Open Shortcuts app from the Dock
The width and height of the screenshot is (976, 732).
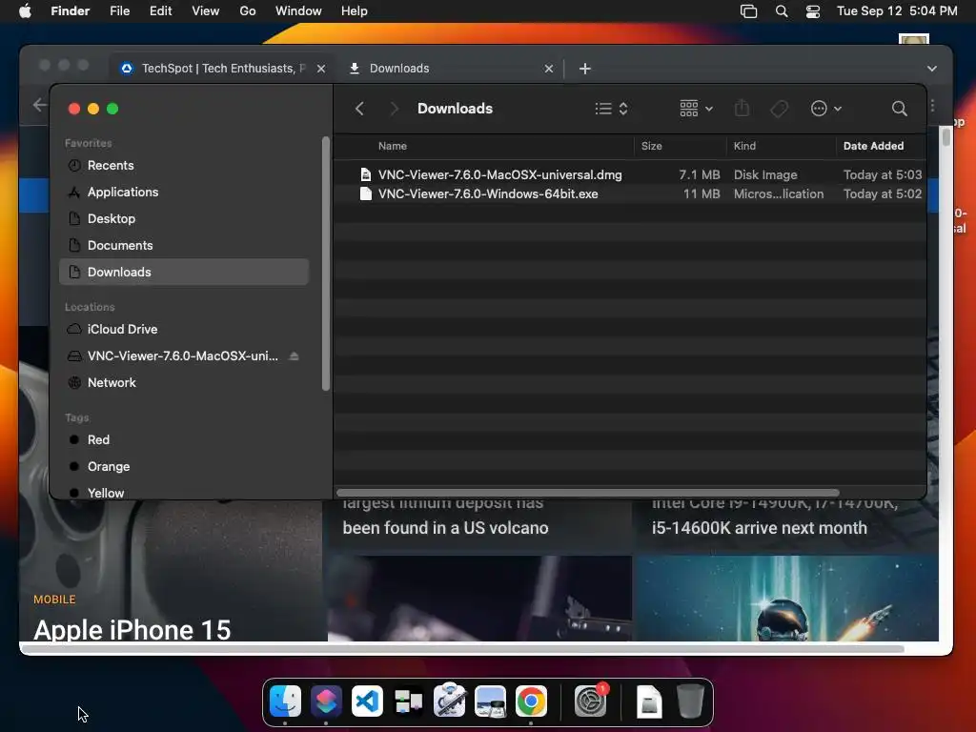(326, 701)
